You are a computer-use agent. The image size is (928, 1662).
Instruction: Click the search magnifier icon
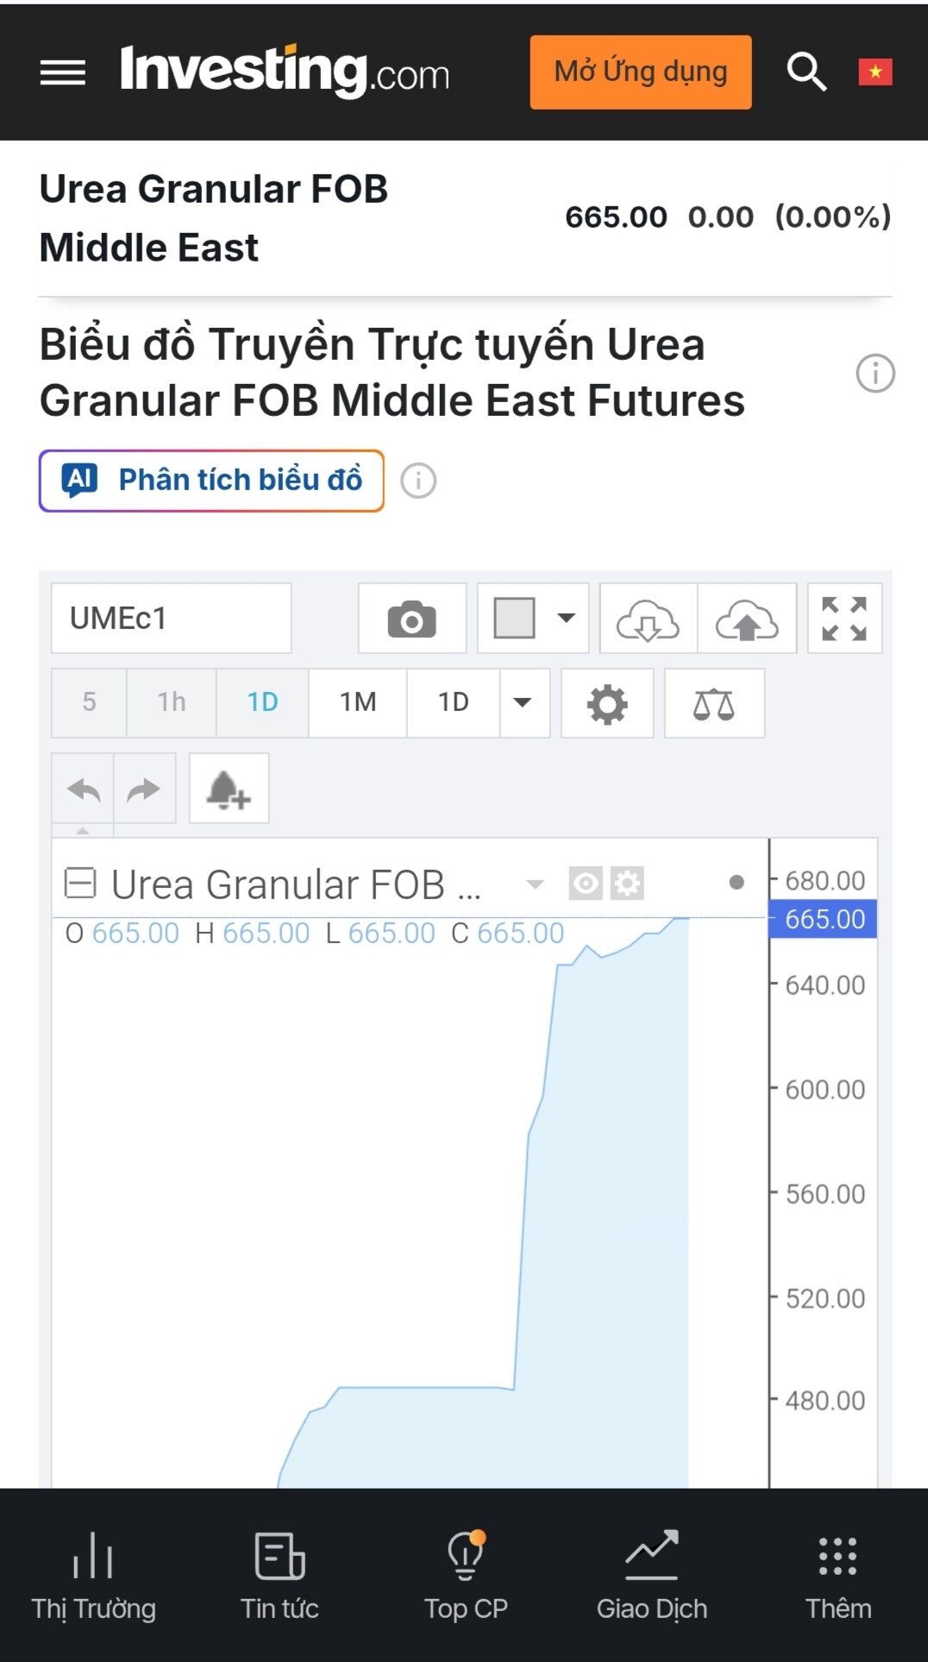pos(806,72)
